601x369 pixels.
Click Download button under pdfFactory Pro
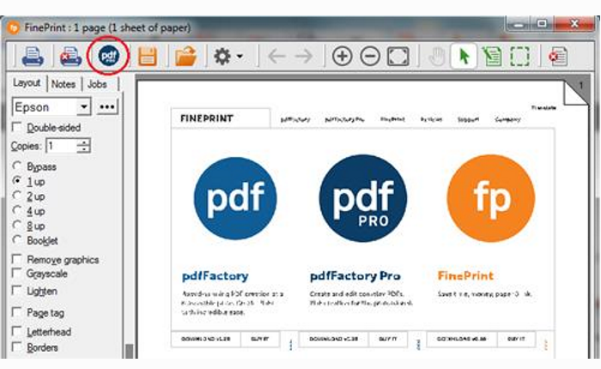point(333,339)
